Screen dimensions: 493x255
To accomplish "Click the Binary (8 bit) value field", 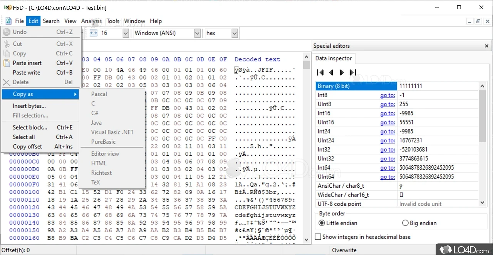I will pos(438,86).
